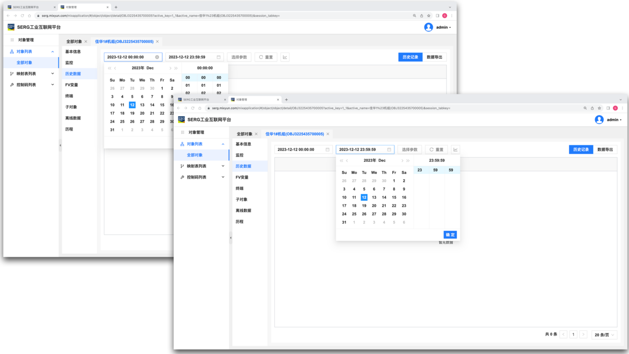Switch to the 全部对象 tab in the back window

tap(74, 42)
